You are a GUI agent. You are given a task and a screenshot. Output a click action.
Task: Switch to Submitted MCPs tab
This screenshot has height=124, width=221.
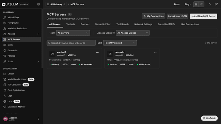(166, 24)
